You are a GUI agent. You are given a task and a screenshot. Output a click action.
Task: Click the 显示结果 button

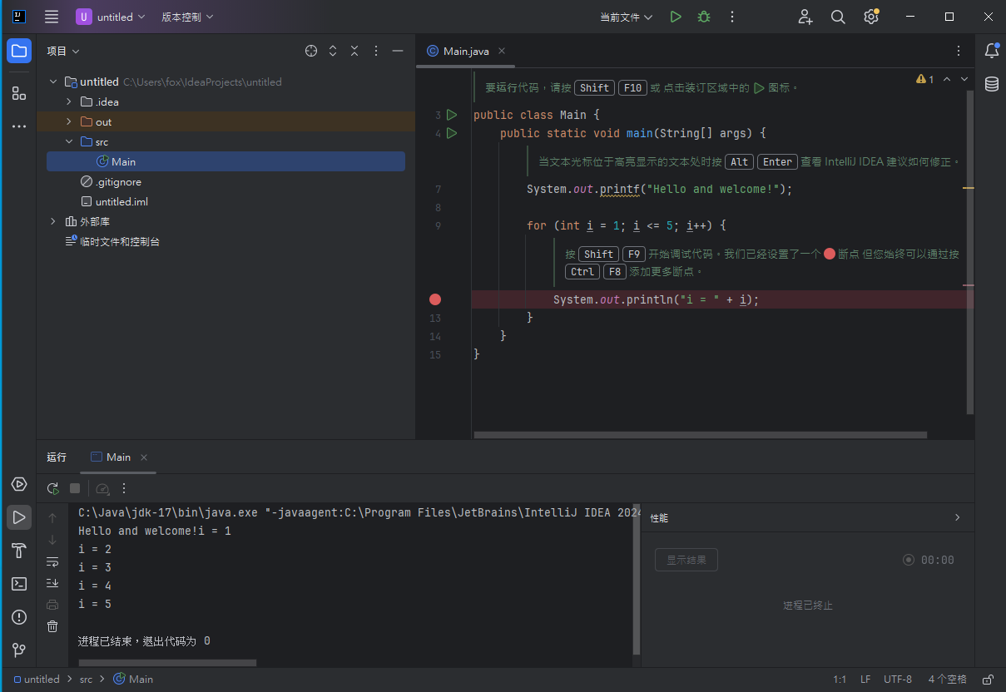pyautogui.click(x=686, y=560)
